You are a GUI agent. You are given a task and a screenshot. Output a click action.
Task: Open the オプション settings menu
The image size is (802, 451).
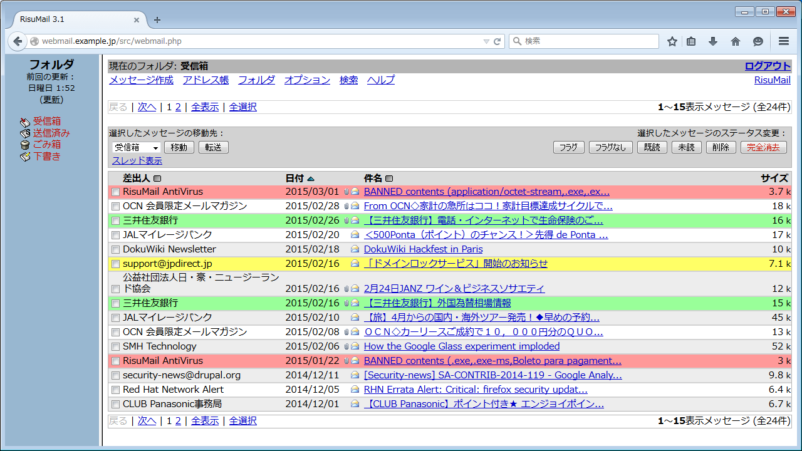click(x=307, y=80)
